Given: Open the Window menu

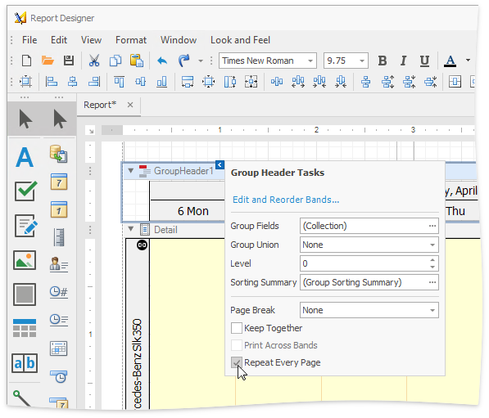Looking at the screenshot, I should (179, 40).
